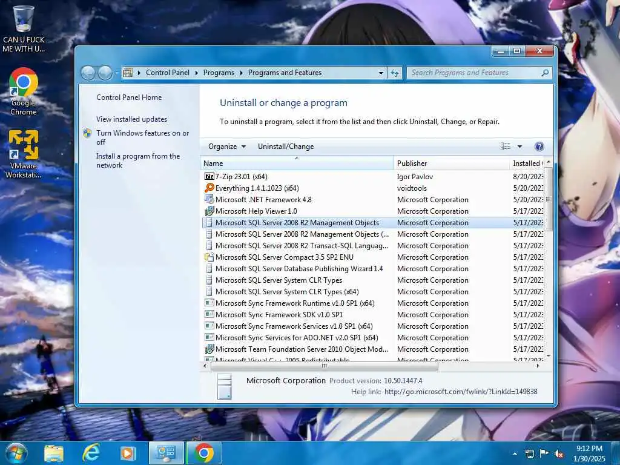Change the view layout icon
The height and width of the screenshot is (465, 620).
pos(506,147)
